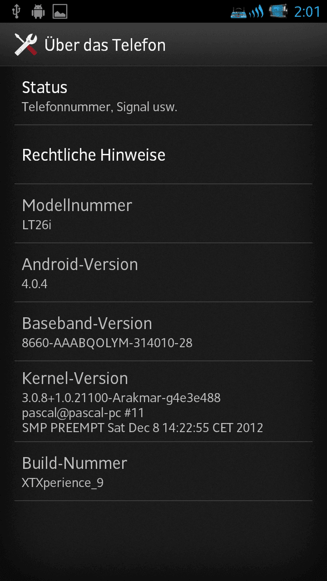
Task: Tap the settings tools wrench icon
Action: 26,45
